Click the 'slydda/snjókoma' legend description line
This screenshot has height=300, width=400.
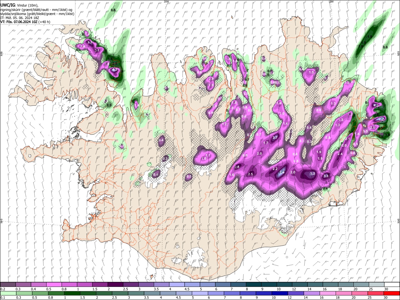click(37, 14)
